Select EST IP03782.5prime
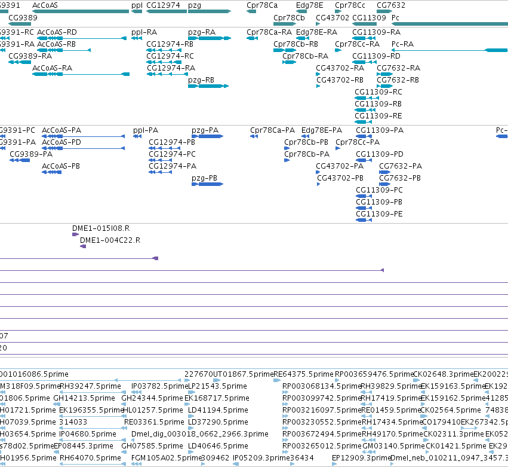Image resolution: width=508 pixels, height=467 pixels. pyautogui.click(x=159, y=386)
